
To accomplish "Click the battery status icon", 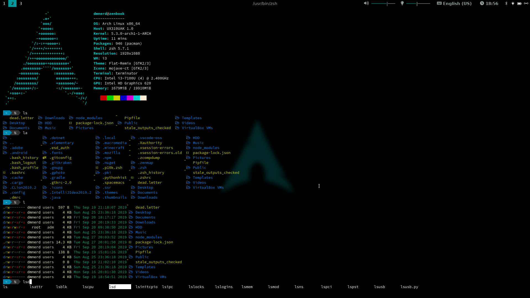I will coord(519,3).
